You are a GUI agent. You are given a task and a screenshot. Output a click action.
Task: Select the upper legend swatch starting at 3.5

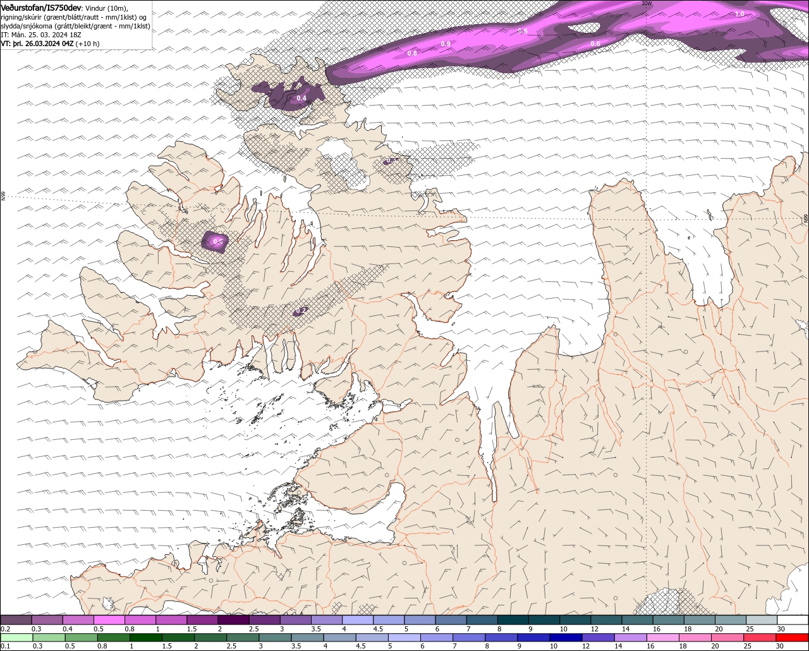click(x=326, y=620)
